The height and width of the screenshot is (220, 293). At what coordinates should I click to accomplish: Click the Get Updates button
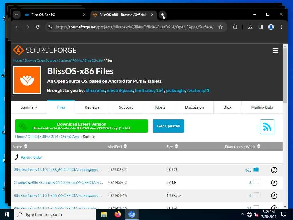[168, 126]
